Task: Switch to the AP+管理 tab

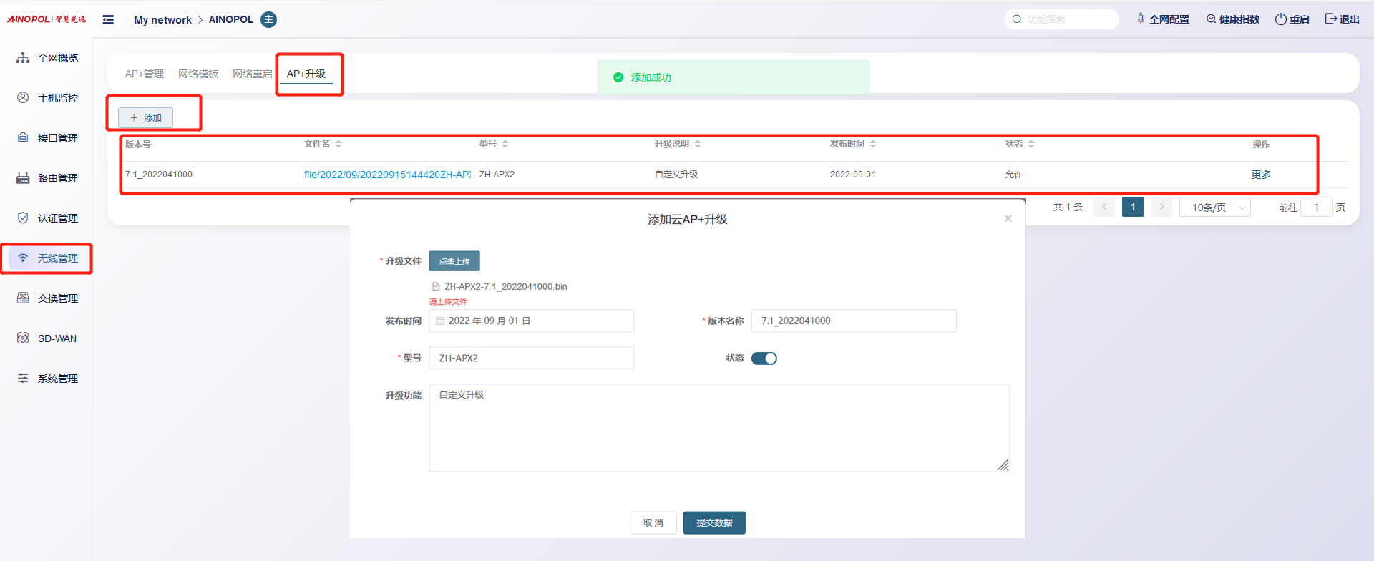Action: point(144,74)
